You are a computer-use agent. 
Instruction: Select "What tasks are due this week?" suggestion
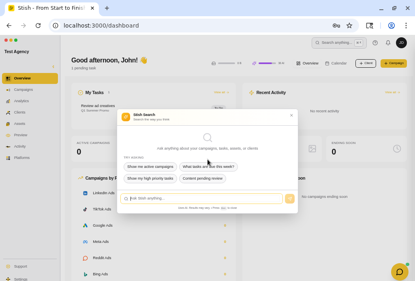coord(208,167)
